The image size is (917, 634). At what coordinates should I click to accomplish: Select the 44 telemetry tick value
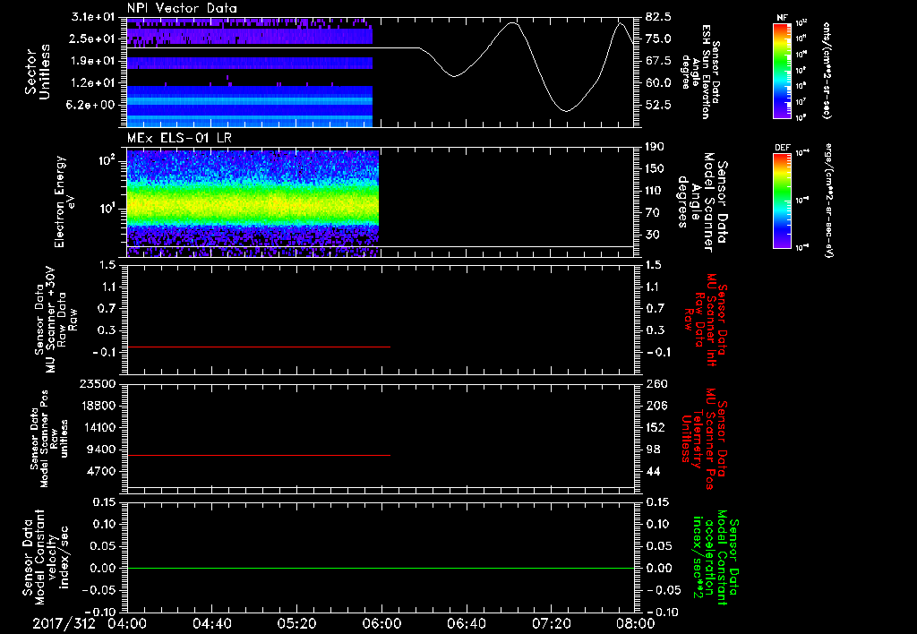click(x=653, y=471)
